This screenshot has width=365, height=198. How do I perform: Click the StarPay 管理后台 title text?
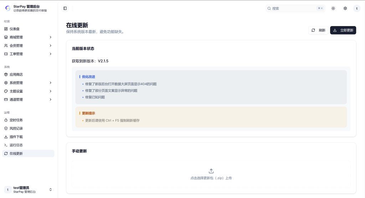(26, 6)
